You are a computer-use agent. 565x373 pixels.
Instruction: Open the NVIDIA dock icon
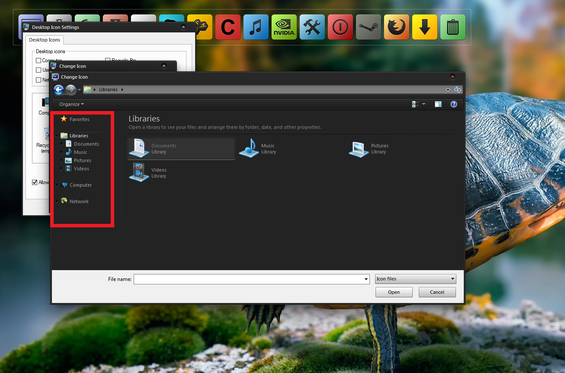[284, 27]
